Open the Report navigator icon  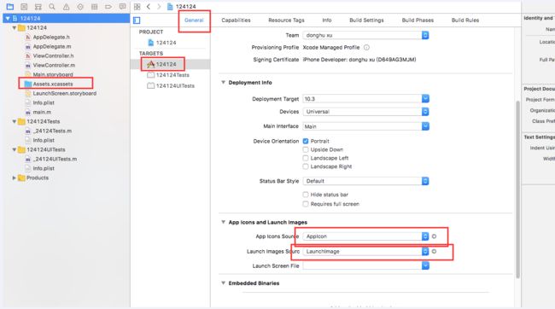point(122,7)
